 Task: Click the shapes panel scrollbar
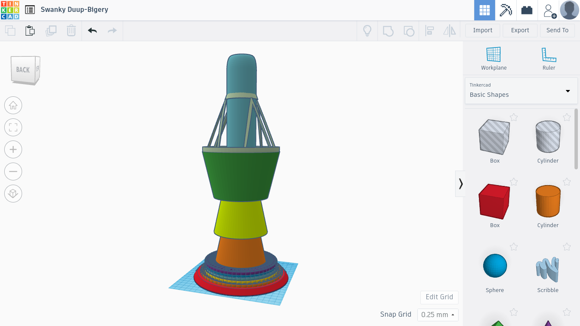[576, 139]
